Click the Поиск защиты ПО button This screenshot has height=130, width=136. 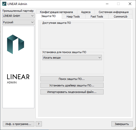coord(72,79)
